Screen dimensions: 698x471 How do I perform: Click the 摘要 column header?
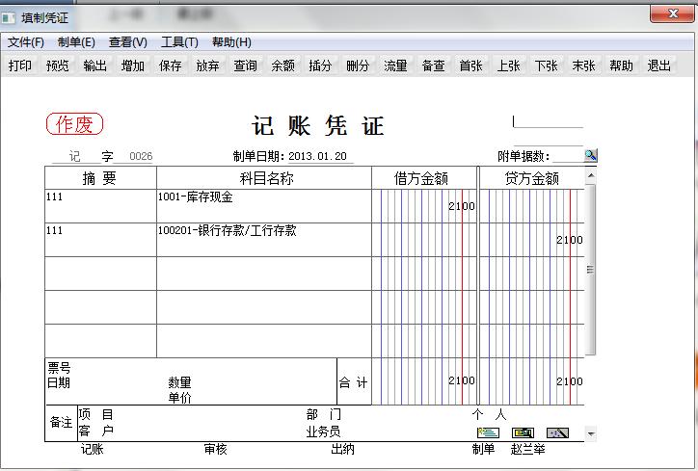tap(100, 178)
